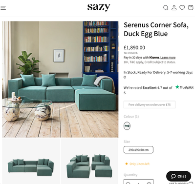
Task: Go to the sazy homepage logo
Action: click(99, 7)
